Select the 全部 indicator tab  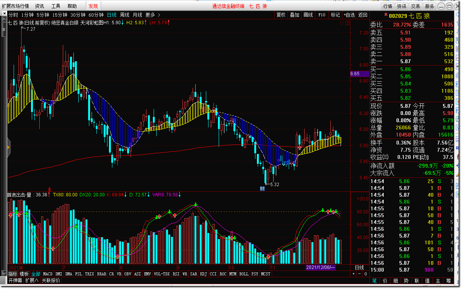tap(36, 274)
